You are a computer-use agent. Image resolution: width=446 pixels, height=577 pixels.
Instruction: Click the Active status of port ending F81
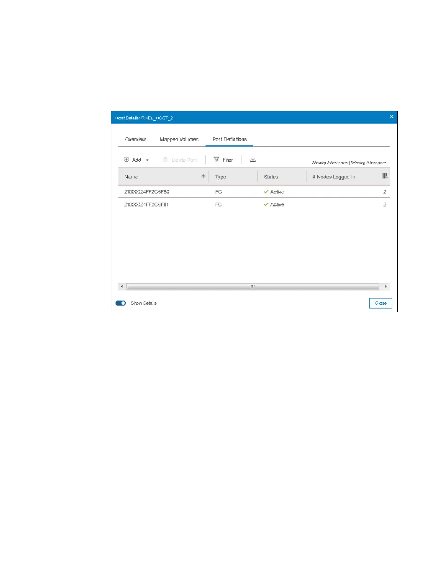[x=277, y=205]
